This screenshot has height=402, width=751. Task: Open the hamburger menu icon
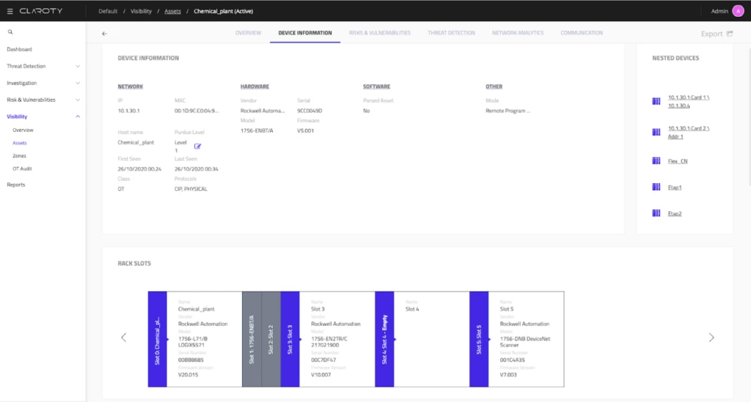click(x=10, y=11)
